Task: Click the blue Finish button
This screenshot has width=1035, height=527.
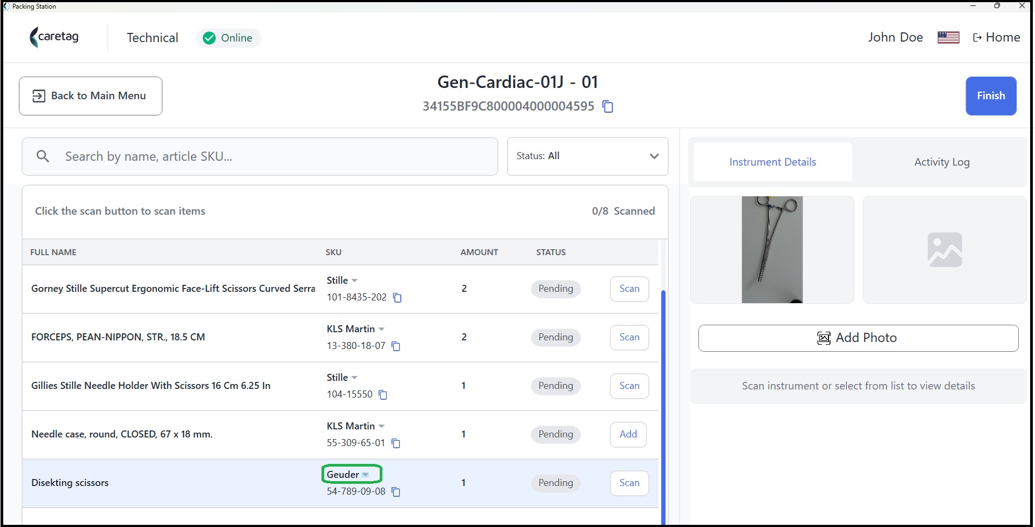Action: point(991,96)
